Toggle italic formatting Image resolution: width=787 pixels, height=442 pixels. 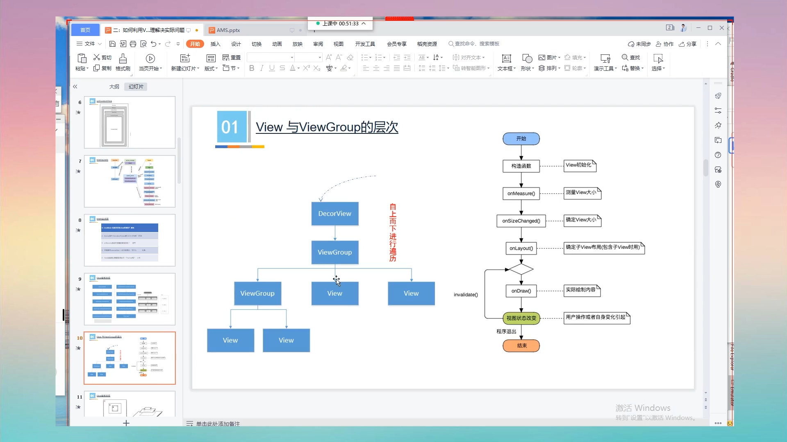[262, 68]
